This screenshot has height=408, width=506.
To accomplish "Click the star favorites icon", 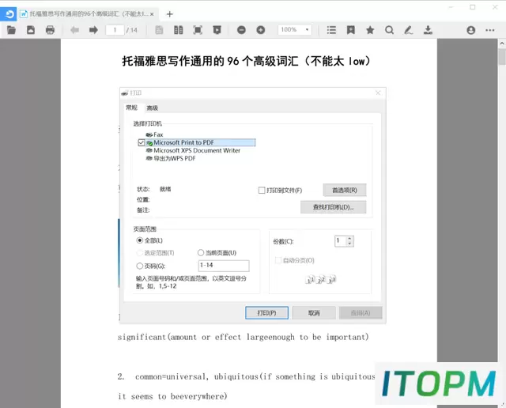I will pyautogui.click(x=370, y=30).
